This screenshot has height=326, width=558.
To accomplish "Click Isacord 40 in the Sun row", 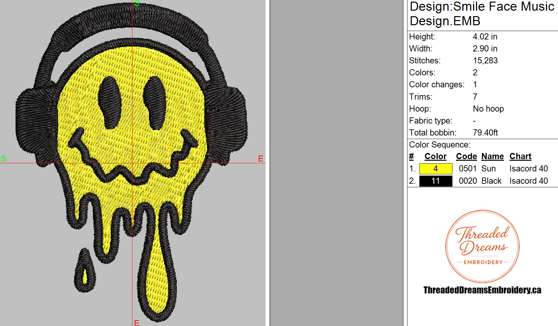I will tap(529, 169).
